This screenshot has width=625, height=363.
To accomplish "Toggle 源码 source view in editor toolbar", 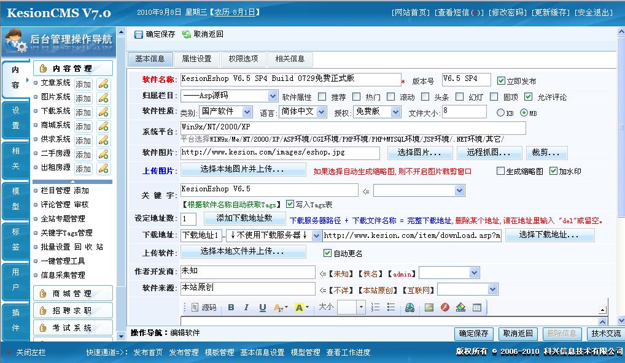I will (x=204, y=307).
